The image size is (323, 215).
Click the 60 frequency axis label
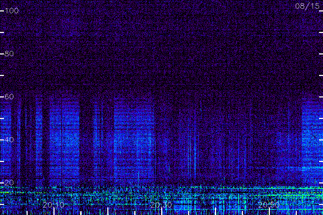pos(9,97)
